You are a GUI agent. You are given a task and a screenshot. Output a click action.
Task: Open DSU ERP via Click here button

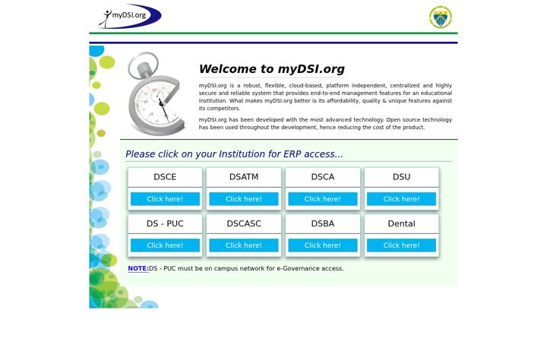coord(402,199)
